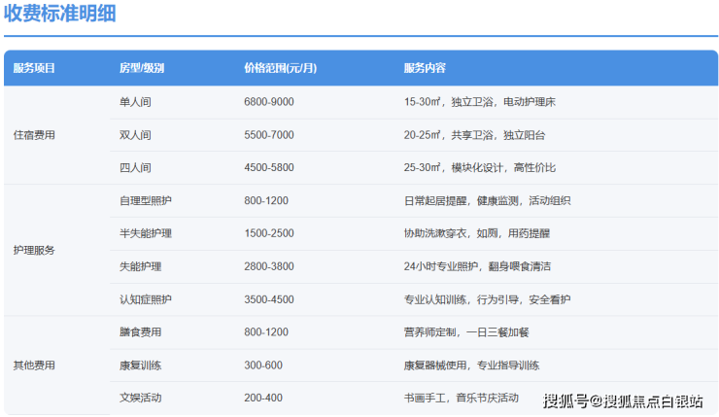Select the 价格范围(元/月) column header
Screen dimensions: 719x417
279,69
